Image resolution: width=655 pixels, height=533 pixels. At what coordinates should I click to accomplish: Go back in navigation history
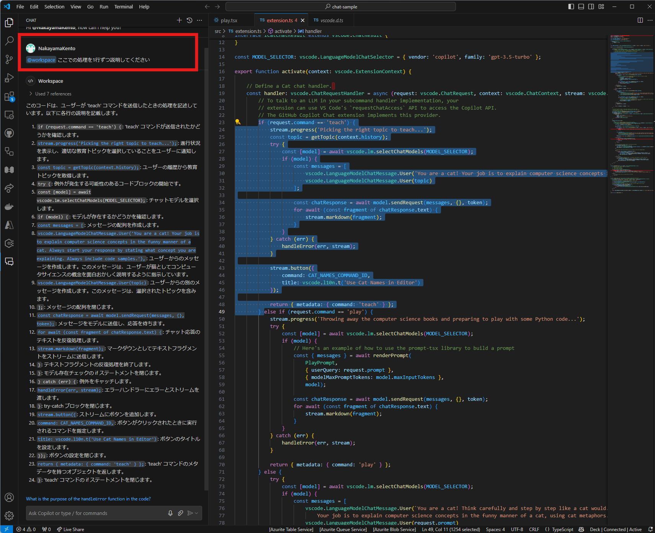(x=207, y=7)
